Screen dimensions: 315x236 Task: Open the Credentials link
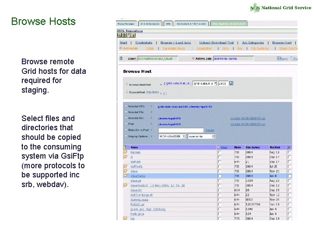tap(144, 42)
